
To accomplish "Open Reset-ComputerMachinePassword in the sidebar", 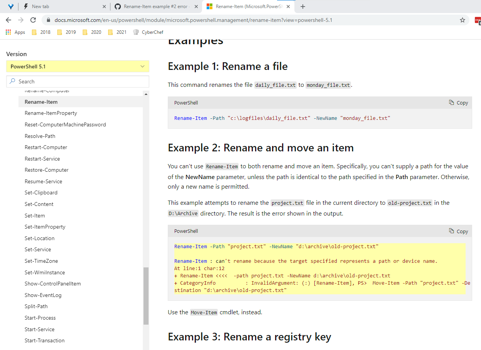I will [x=65, y=124].
